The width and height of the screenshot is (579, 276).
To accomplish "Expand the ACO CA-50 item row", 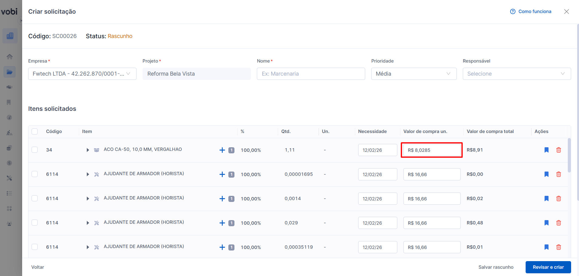I will click(88, 150).
